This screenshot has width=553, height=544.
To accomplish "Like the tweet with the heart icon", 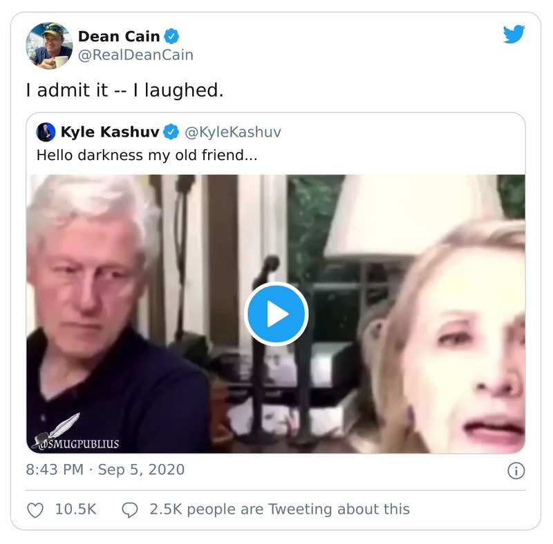I will 35,509.
